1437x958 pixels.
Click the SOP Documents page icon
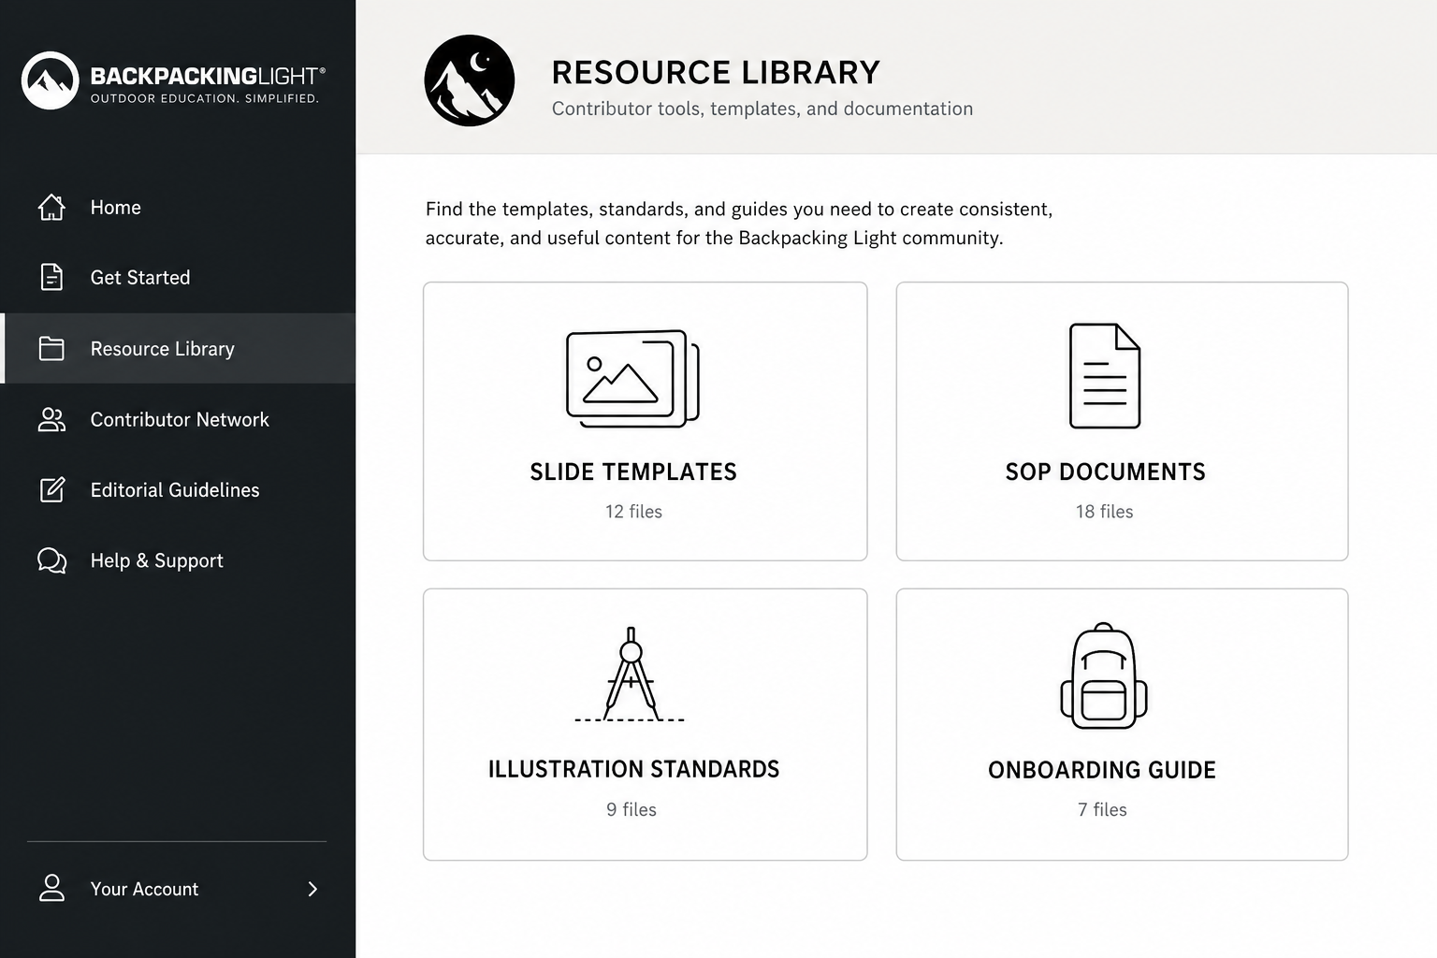point(1105,376)
